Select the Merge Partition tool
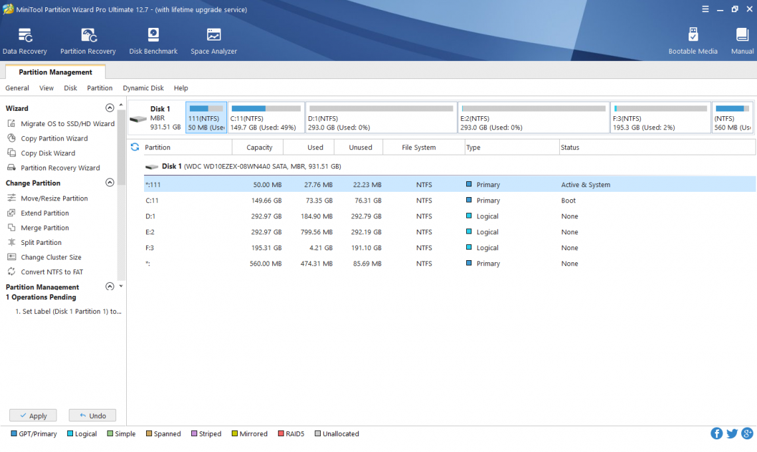Image resolution: width=757 pixels, height=452 pixels. coord(49,228)
